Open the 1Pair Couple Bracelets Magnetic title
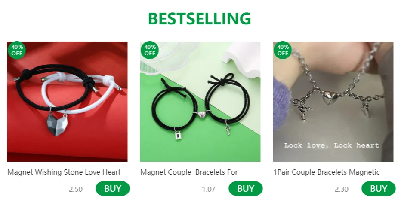The width and height of the screenshot is (401, 208). click(326, 172)
